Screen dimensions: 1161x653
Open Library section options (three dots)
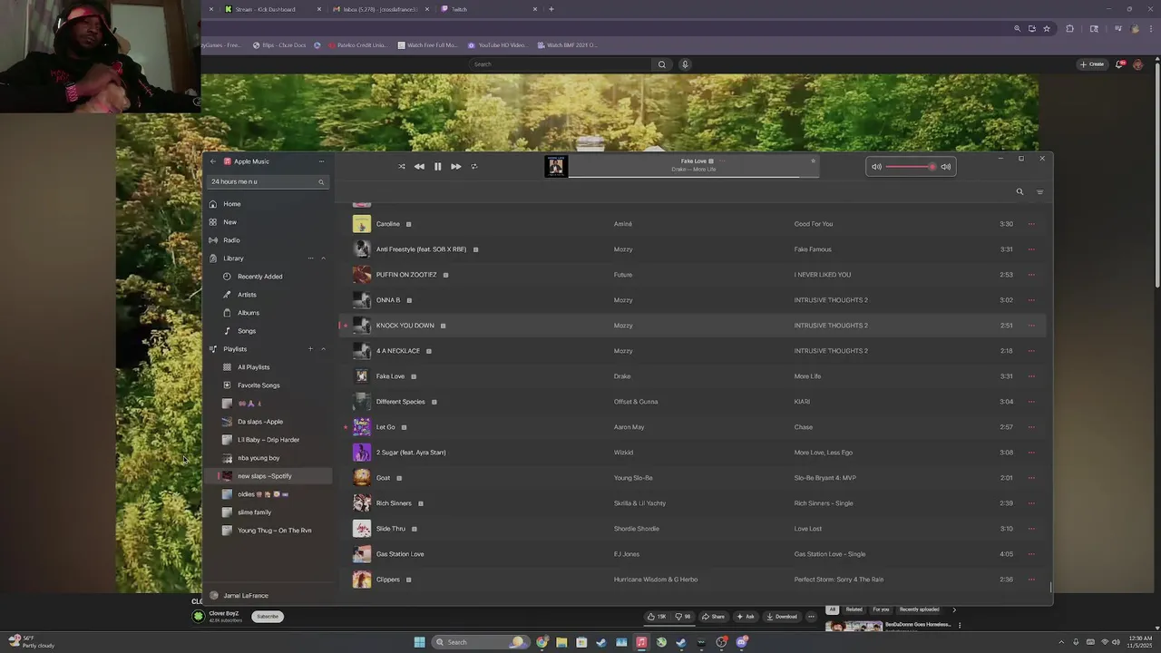[x=310, y=258]
